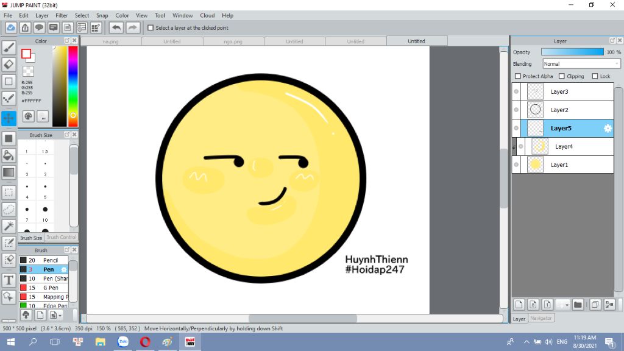Toggle the Protect Alpha checkbox
Viewport: 624px width, 351px height.
[x=518, y=76]
